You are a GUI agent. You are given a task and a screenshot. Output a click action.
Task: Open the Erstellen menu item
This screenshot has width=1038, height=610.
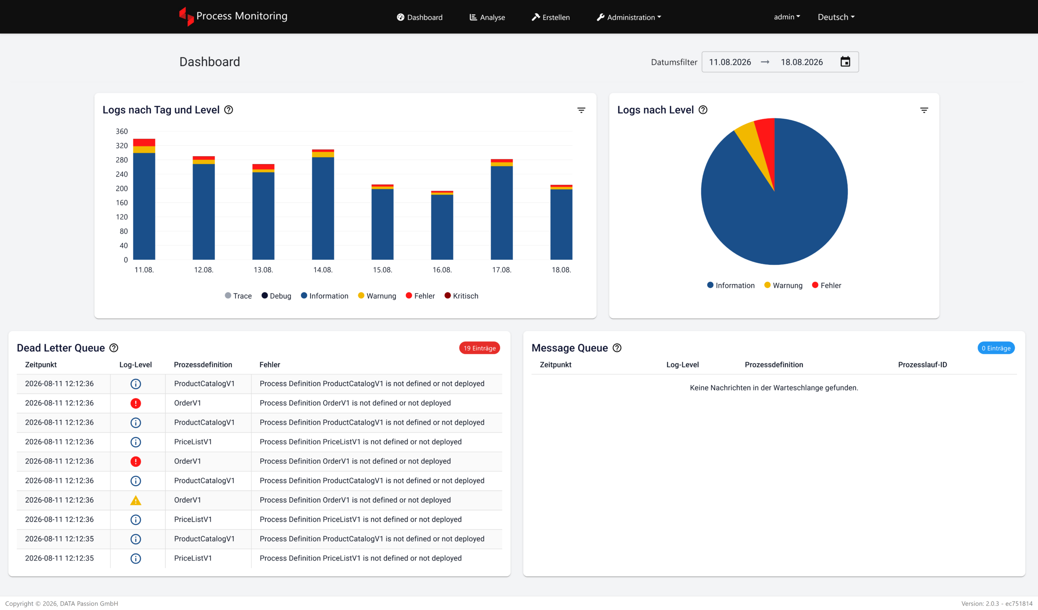551,17
